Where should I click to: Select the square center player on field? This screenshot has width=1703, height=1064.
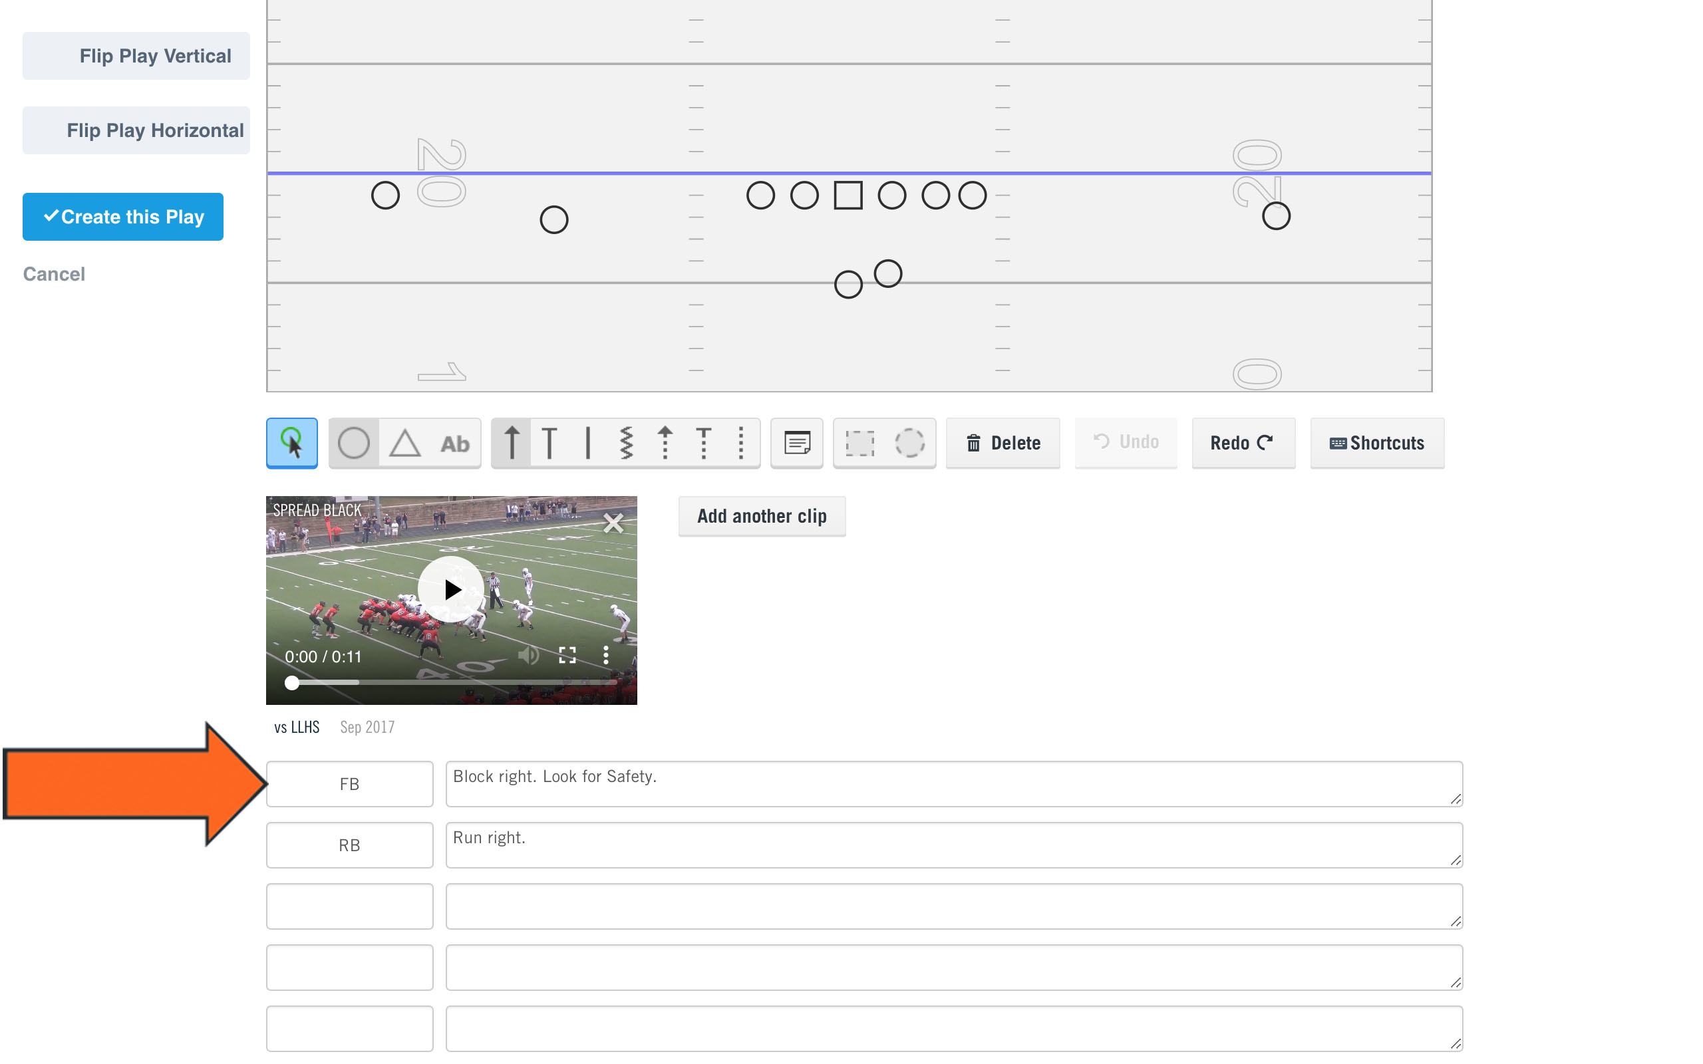click(x=848, y=195)
